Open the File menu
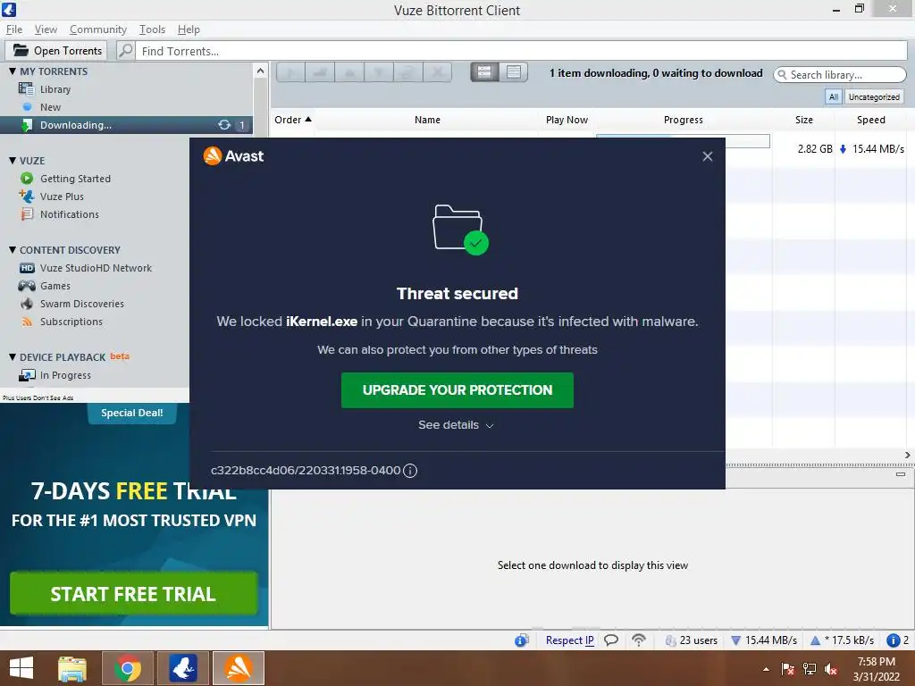This screenshot has height=686, width=915. click(x=14, y=29)
